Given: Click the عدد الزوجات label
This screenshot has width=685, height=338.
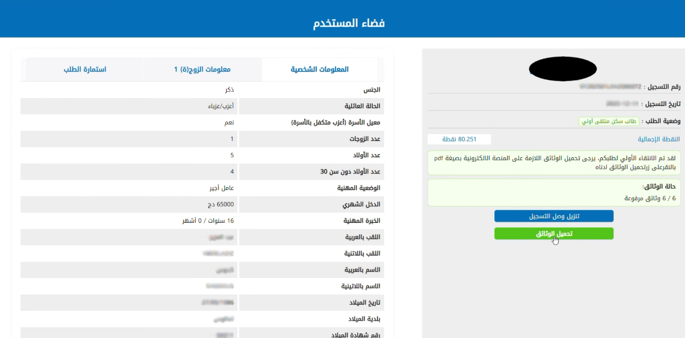Looking at the screenshot, I should tap(365, 139).
